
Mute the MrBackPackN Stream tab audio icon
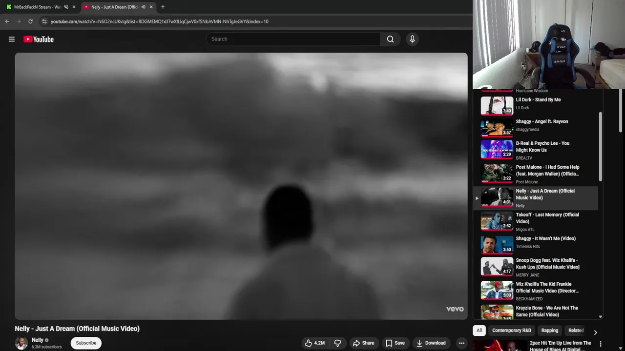coord(66,7)
